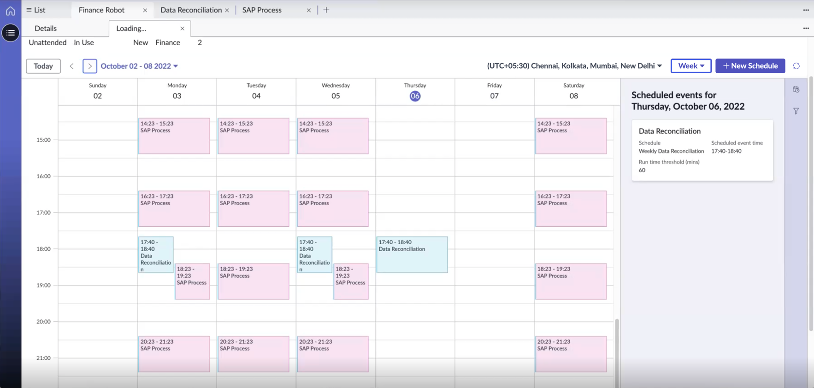Click the Finance label in details row
This screenshot has width=814, height=388.
click(x=168, y=42)
